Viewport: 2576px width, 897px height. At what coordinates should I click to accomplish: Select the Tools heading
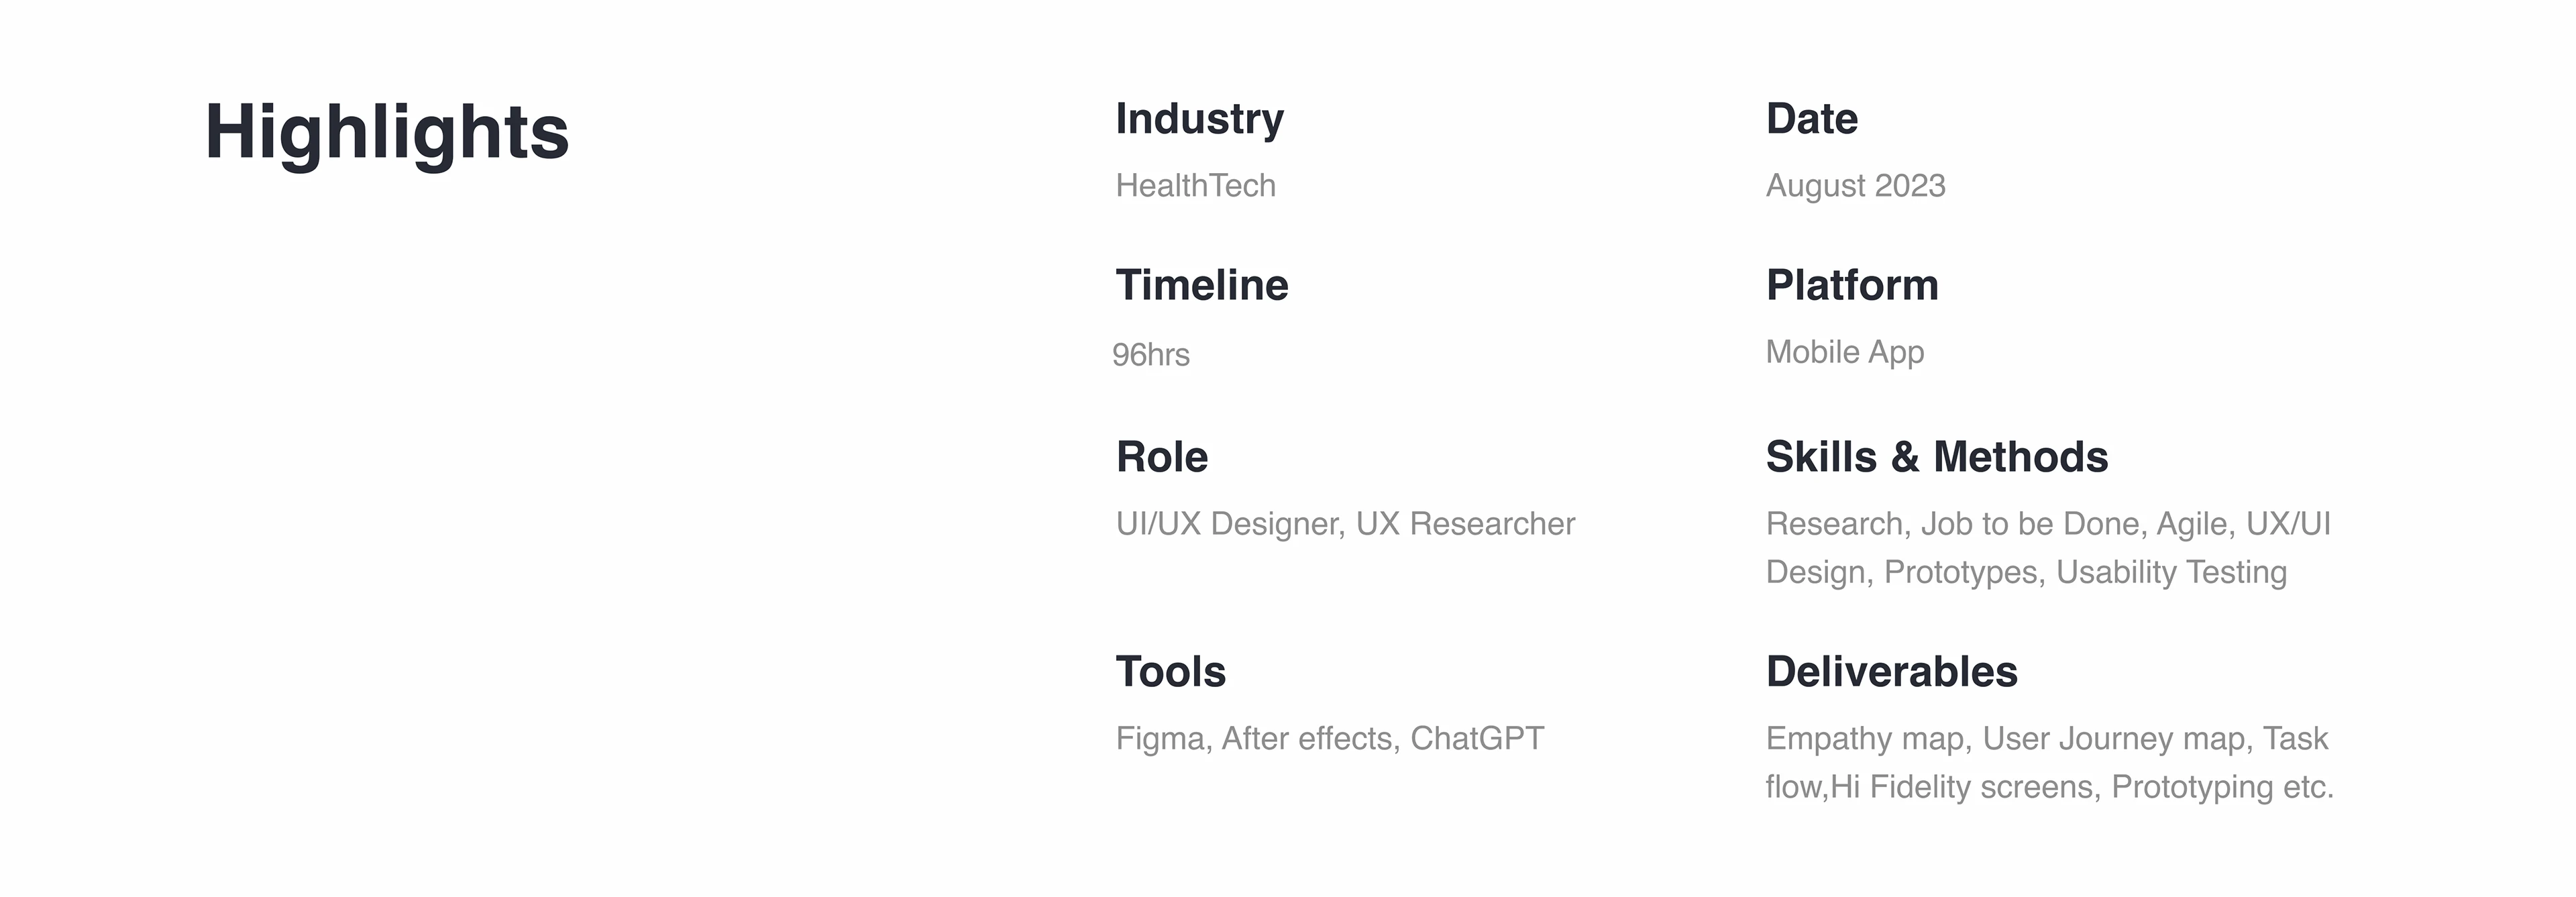1171,672
